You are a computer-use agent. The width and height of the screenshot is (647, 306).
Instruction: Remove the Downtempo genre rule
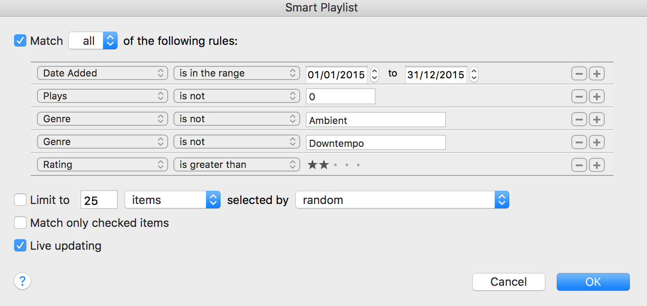579,142
